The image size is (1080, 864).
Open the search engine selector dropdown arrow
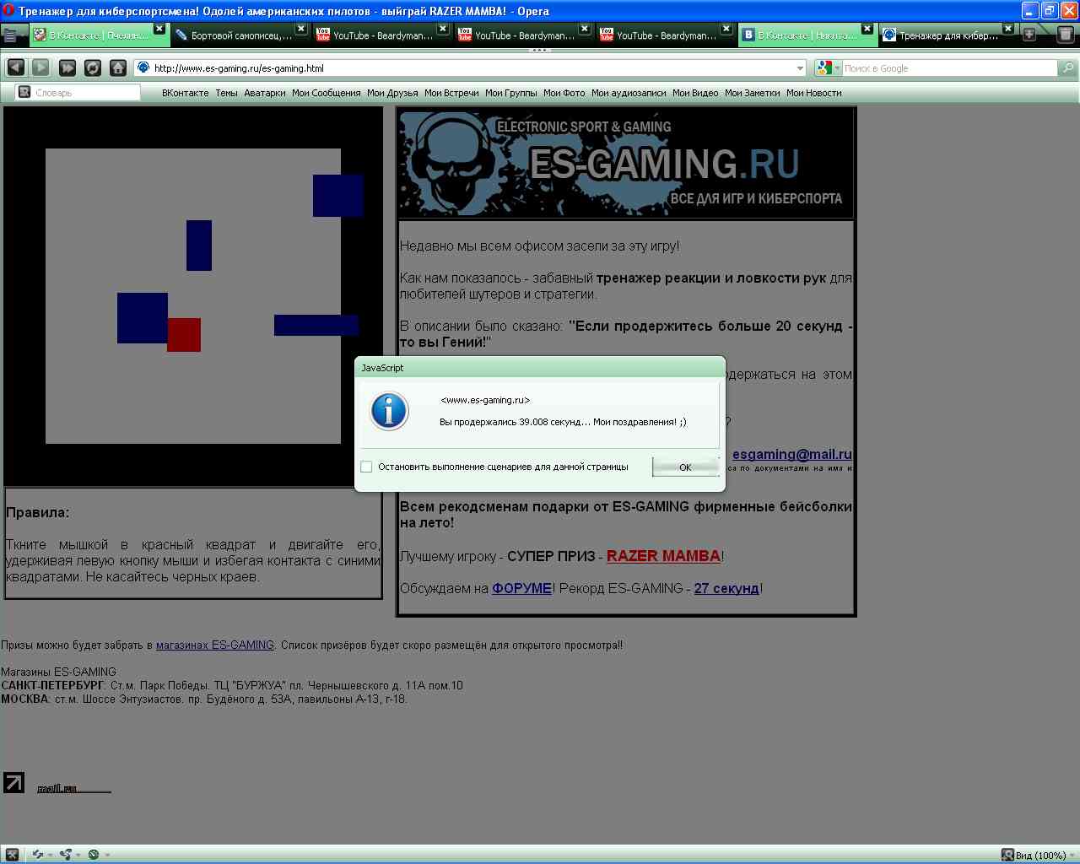tap(838, 68)
